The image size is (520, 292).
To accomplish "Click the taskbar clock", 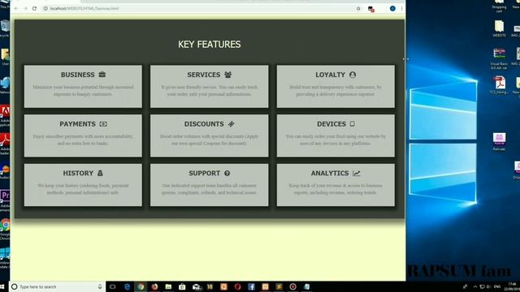I will [513, 286].
